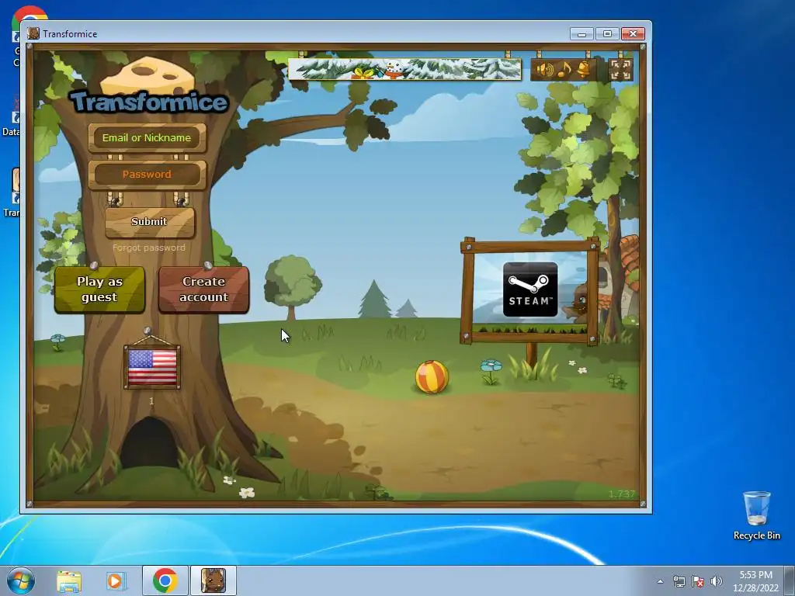Image resolution: width=795 pixels, height=596 pixels.
Task: Log in through the Steam sign
Action: coord(529,289)
